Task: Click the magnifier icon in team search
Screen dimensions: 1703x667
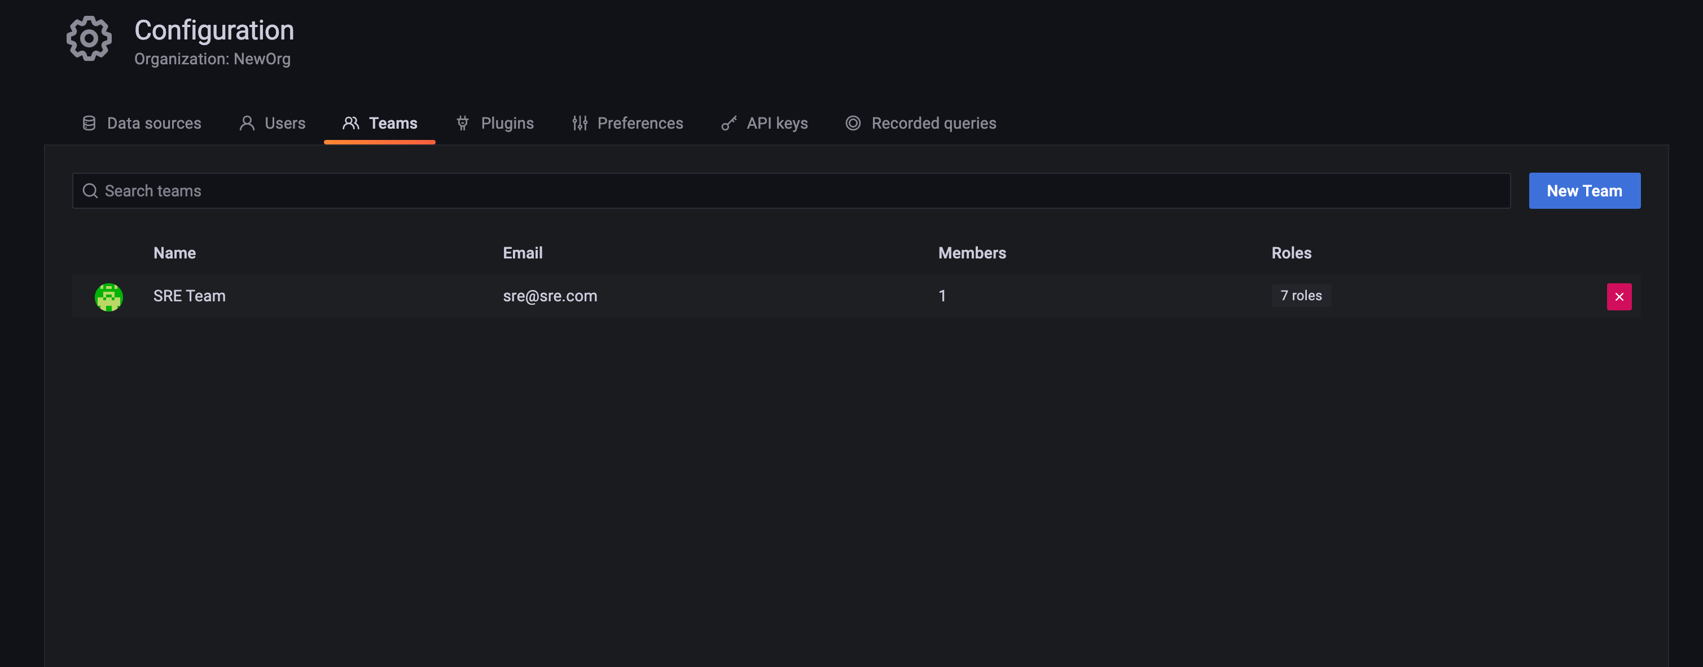Action: (90, 191)
